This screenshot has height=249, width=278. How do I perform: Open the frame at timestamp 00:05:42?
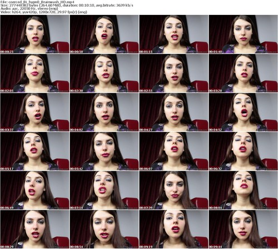click(x=104, y=151)
